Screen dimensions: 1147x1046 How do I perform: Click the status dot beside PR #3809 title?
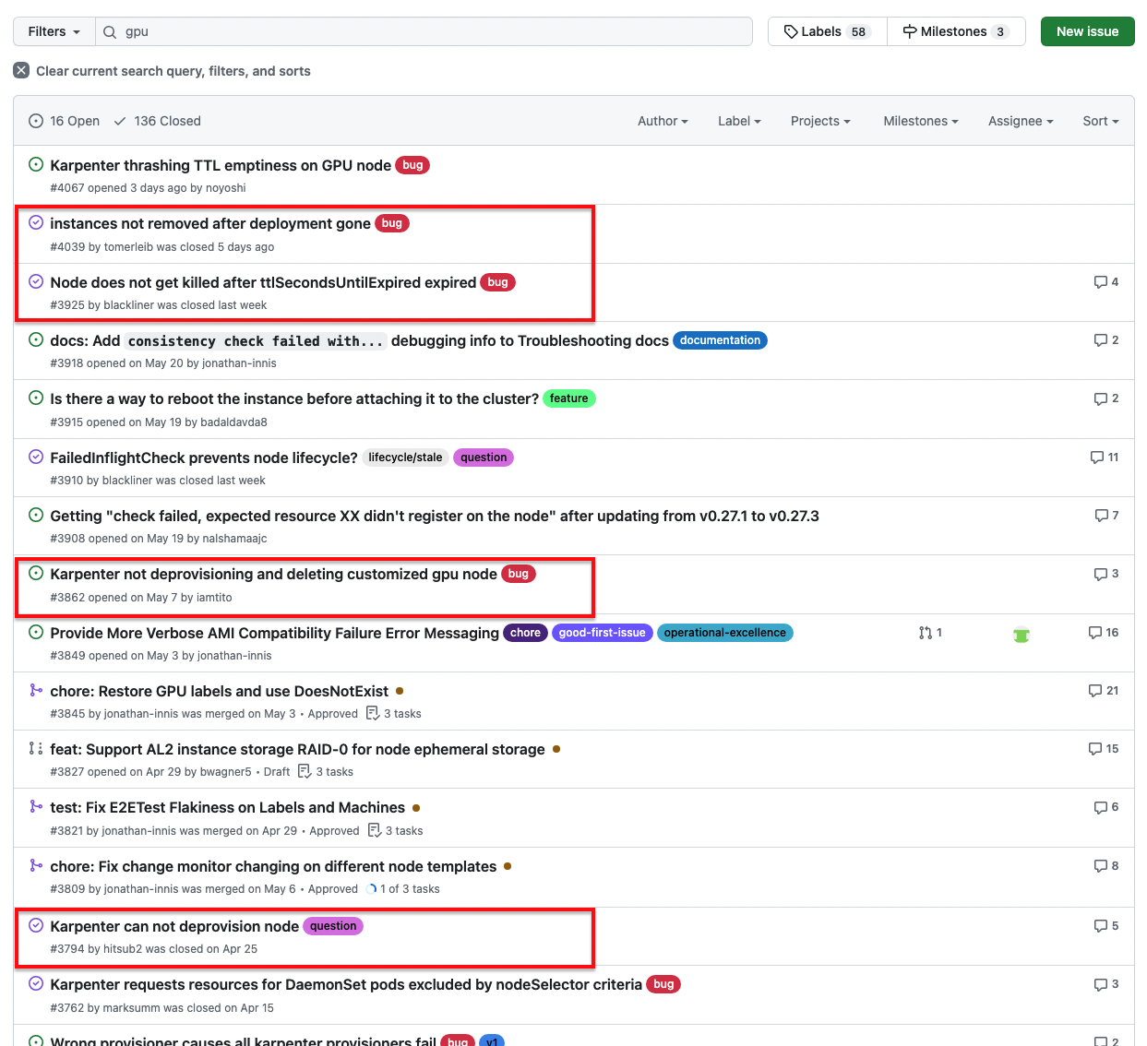coord(508,867)
